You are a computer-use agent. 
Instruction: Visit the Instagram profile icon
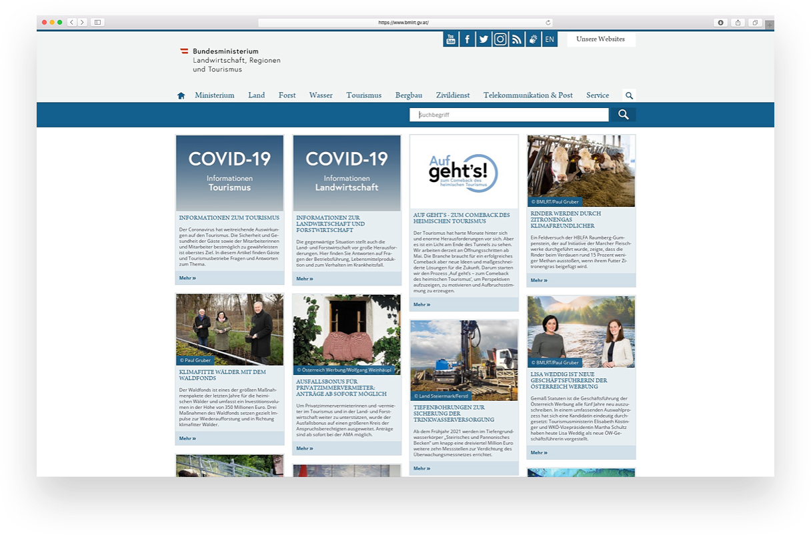(500, 39)
